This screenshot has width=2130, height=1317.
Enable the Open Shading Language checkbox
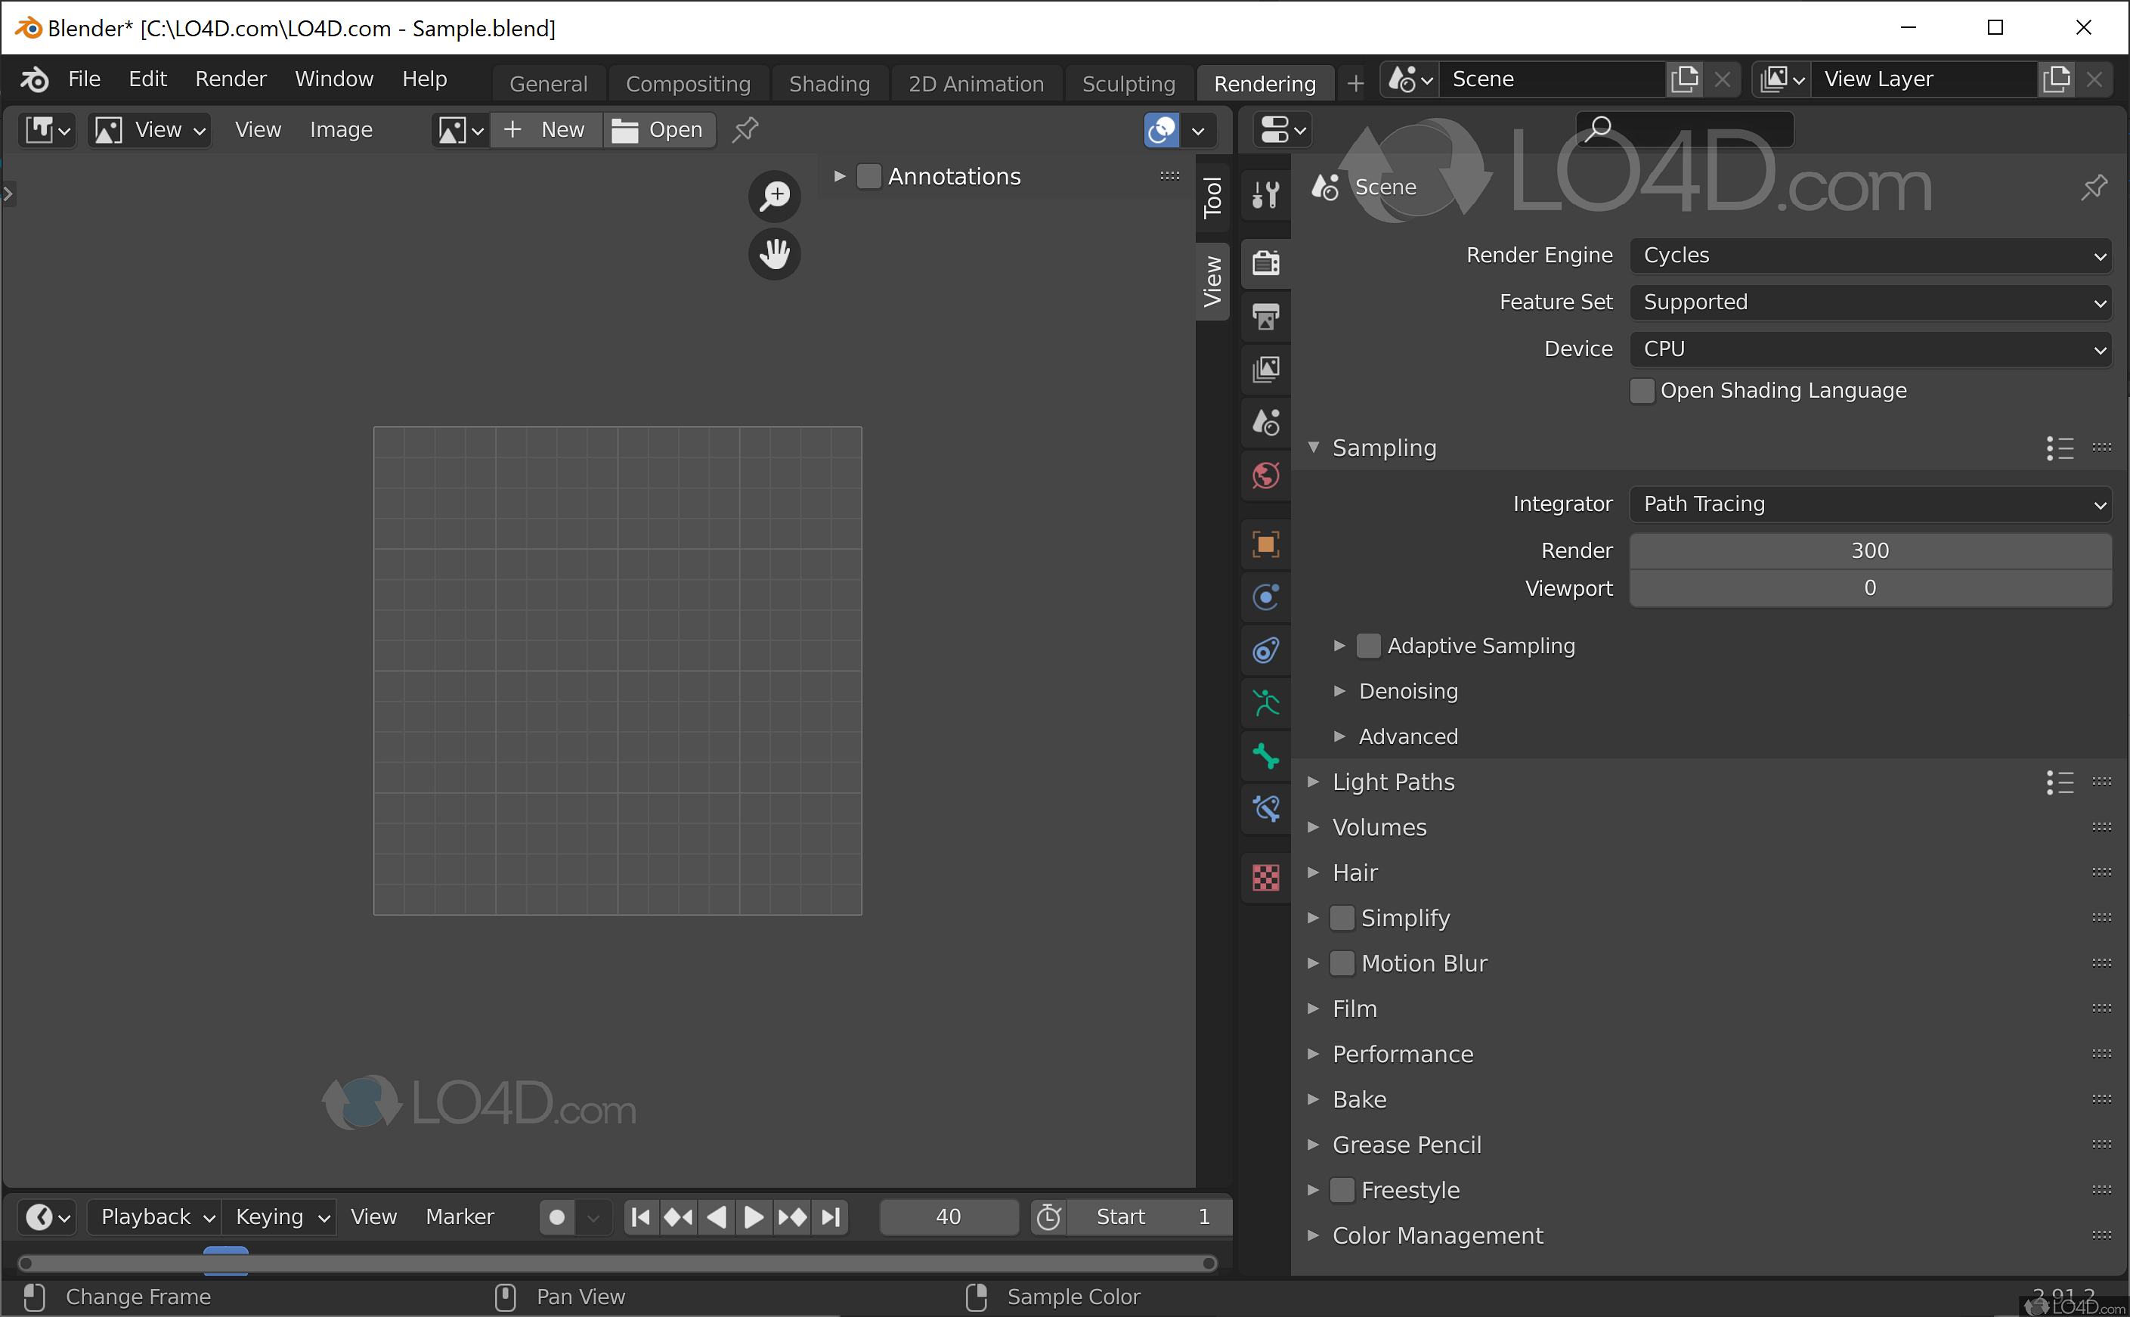(x=1642, y=390)
